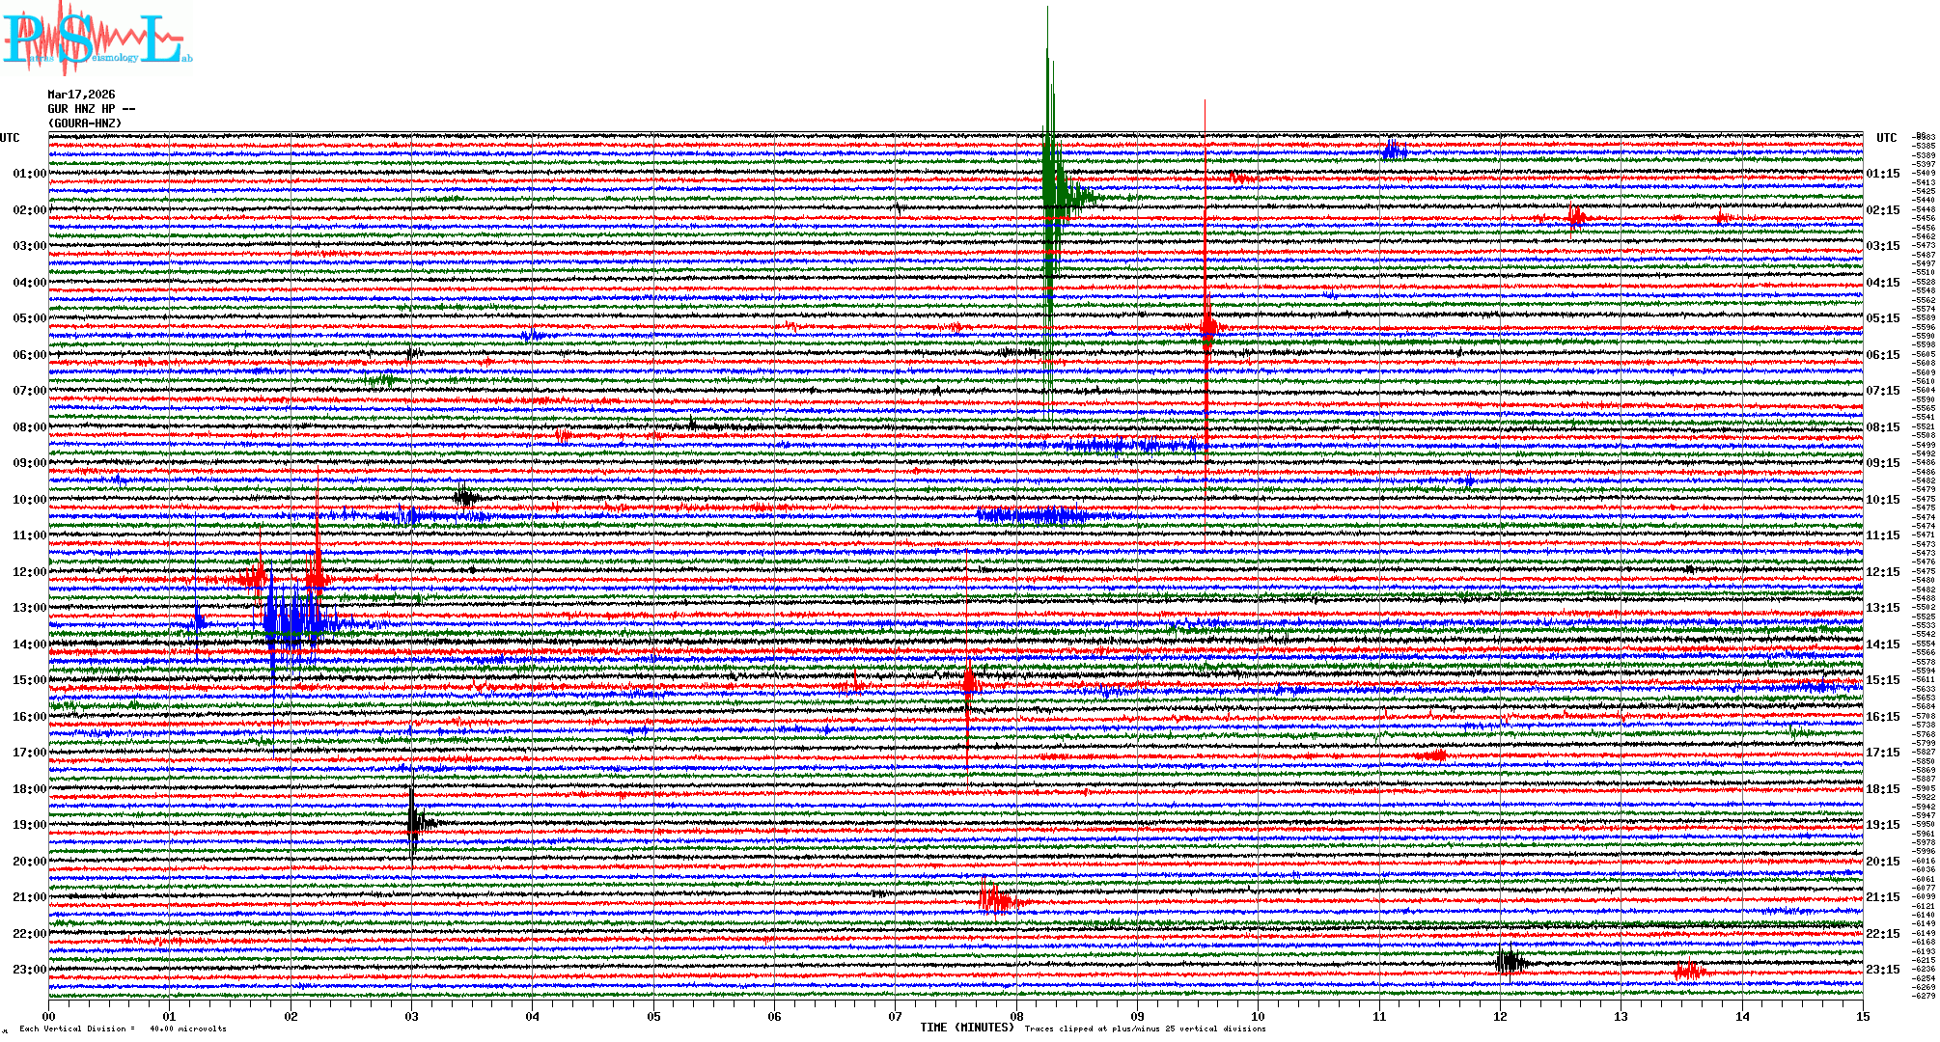Viewport: 1940px width, 1042px height.
Task: Click the top-right UTC axis label
Action: click(x=1886, y=138)
